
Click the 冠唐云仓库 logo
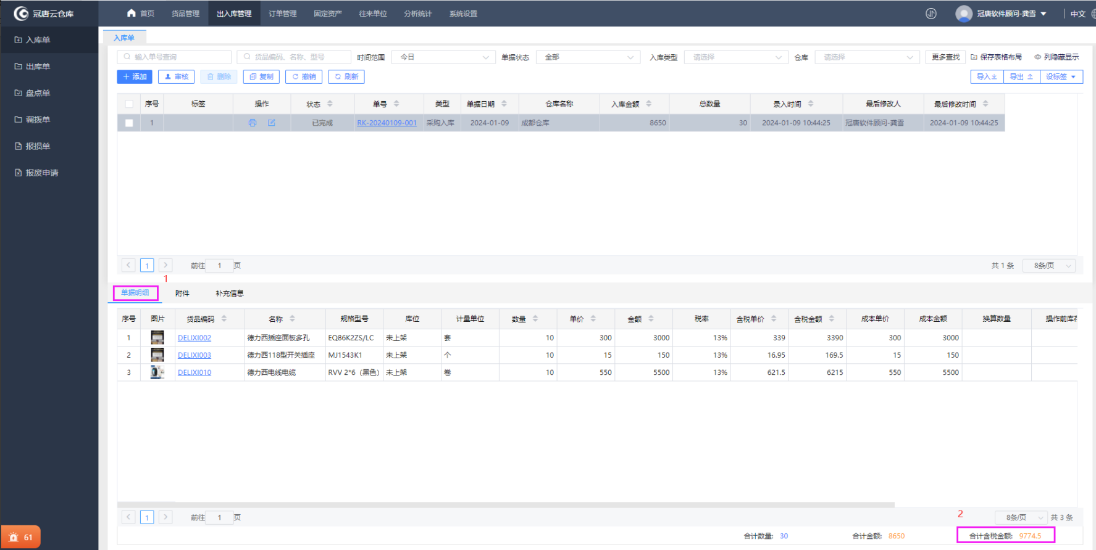[x=44, y=14]
